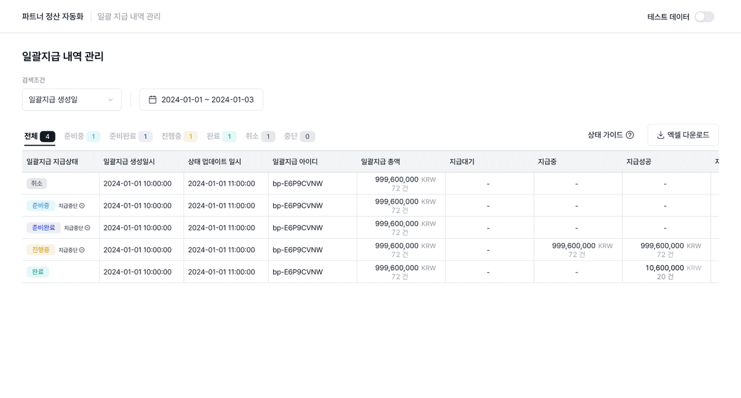Click 지급중단 icon in the 준비중 row

tap(82, 206)
